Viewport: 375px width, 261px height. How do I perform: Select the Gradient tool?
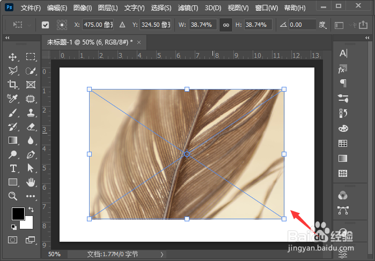[13, 140]
